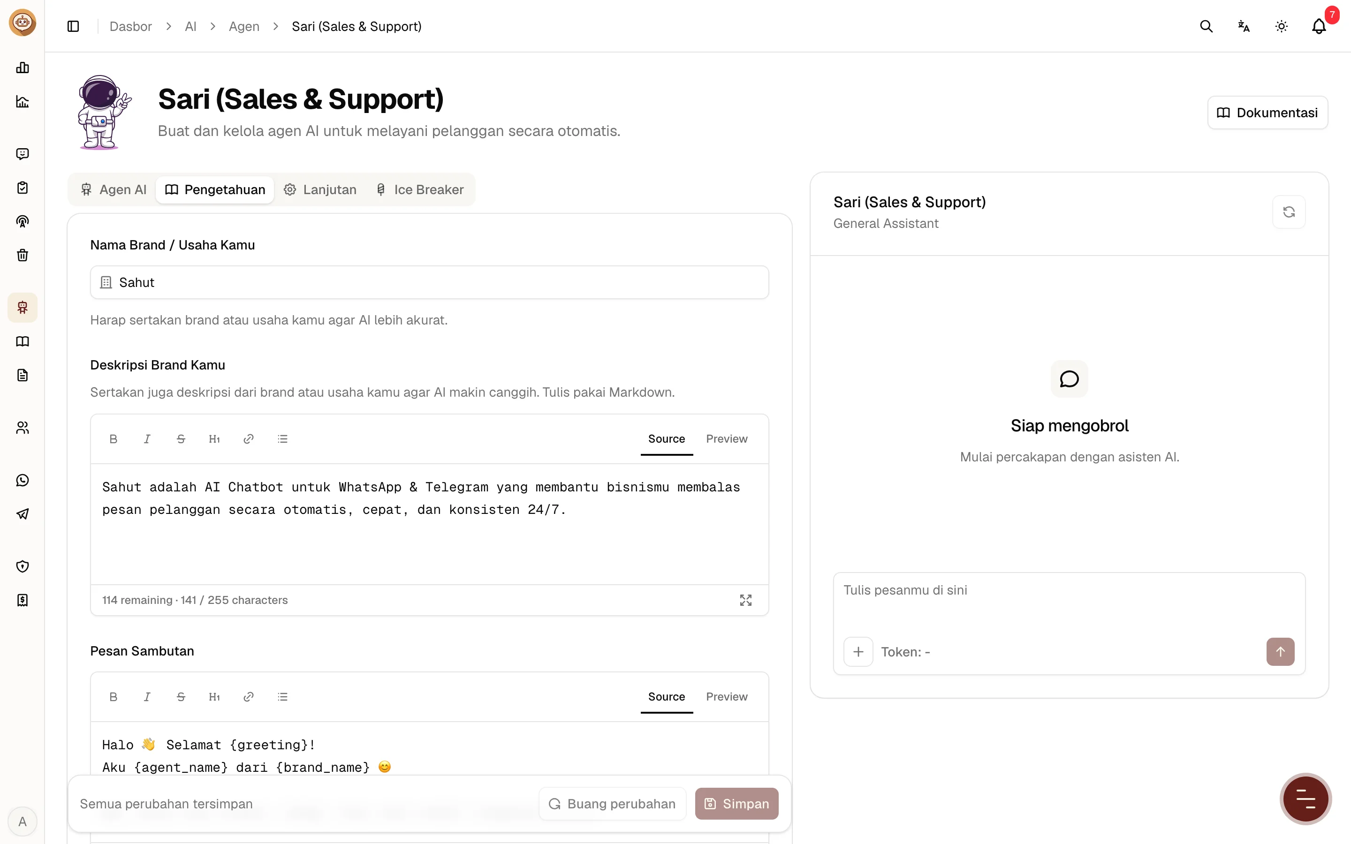Open the attachment plus button in chat
The width and height of the screenshot is (1351, 844).
[858, 651]
